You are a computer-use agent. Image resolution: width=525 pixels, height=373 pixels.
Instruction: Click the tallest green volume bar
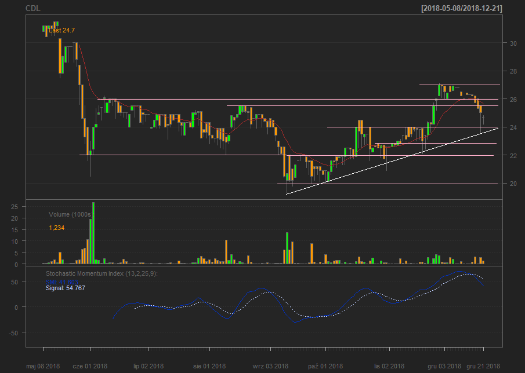[93, 233]
